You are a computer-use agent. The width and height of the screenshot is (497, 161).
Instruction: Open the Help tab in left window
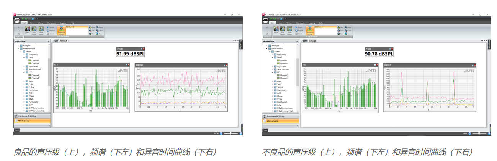coord(72,23)
